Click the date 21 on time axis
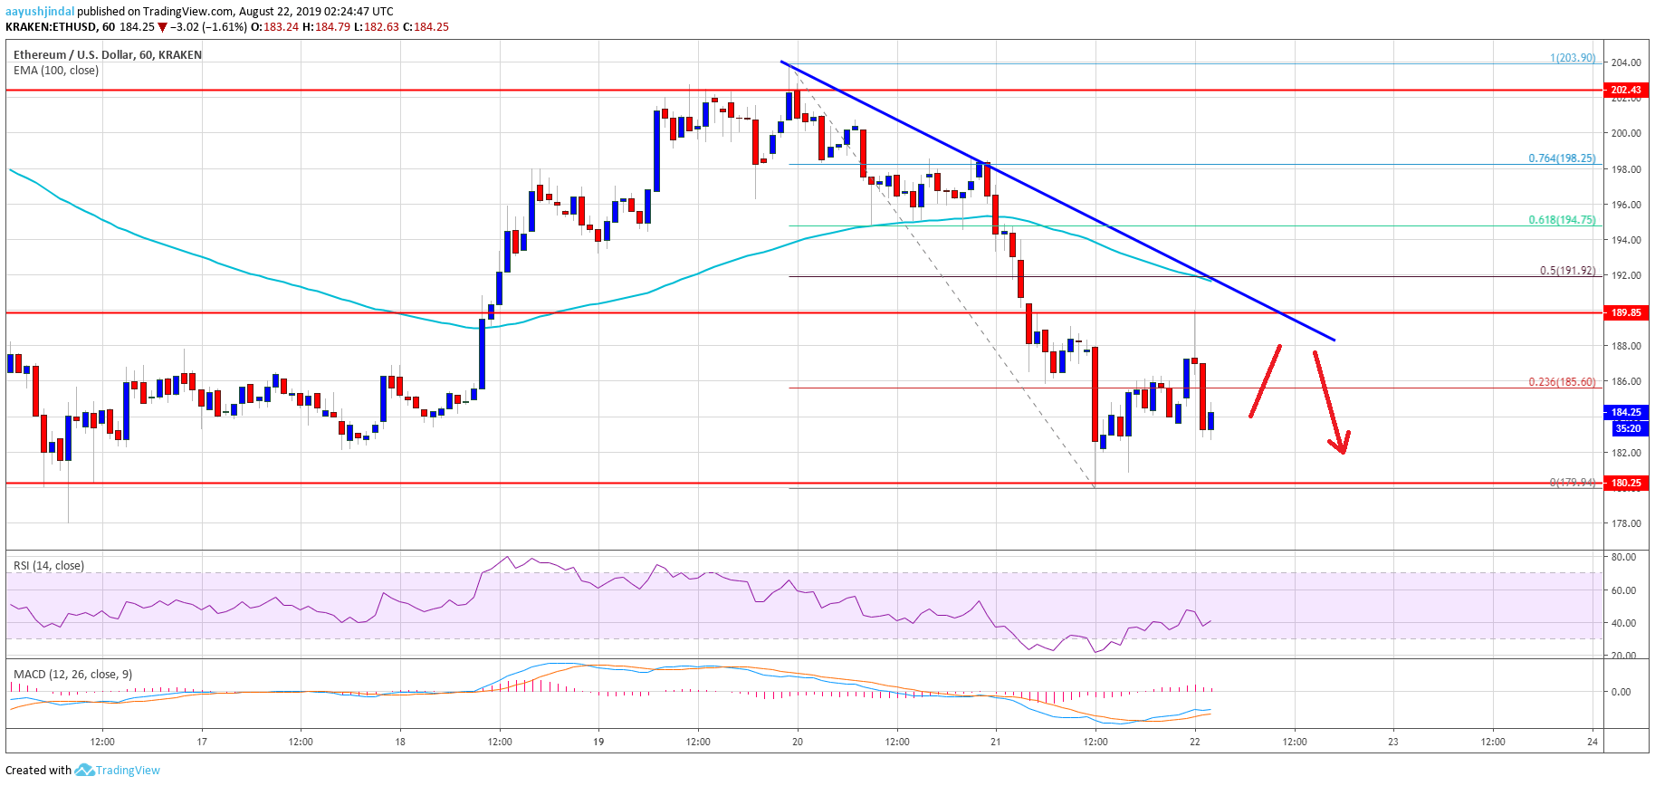This screenshot has height=786, width=1655. (996, 742)
